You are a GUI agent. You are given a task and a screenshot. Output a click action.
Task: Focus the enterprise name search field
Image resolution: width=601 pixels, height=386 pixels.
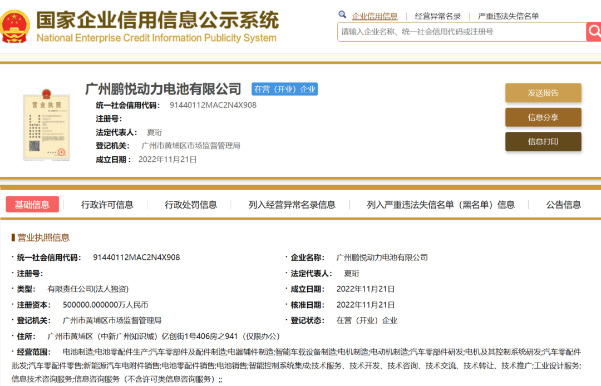pyautogui.click(x=461, y=32)
